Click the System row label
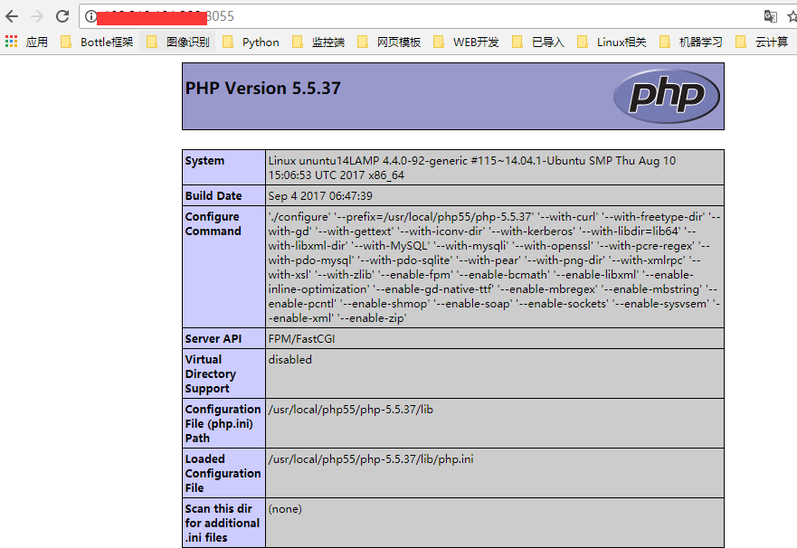This screenshot has width=797, height=548. click(x=204, y=160)
